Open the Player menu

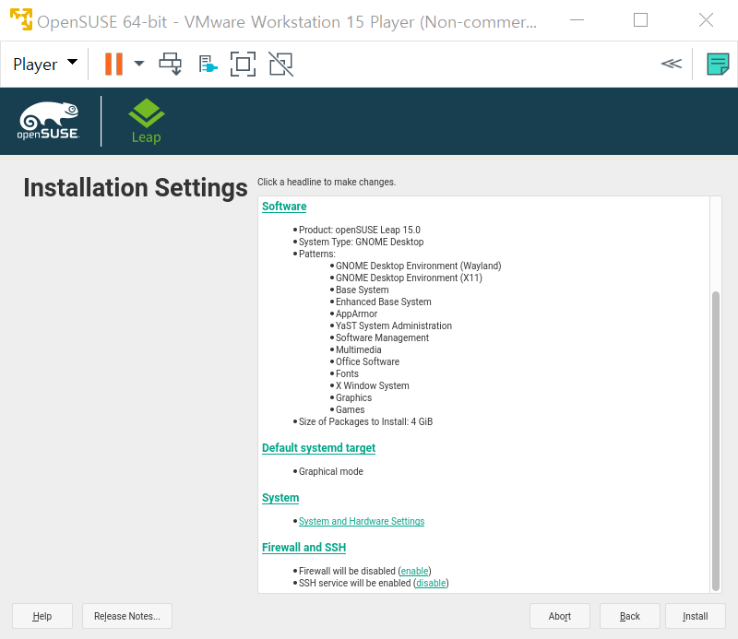click(45, 64)
